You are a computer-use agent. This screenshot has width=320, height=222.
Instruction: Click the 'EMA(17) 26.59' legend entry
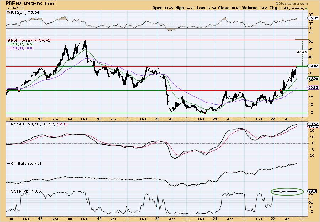click(x=20, y=44)
